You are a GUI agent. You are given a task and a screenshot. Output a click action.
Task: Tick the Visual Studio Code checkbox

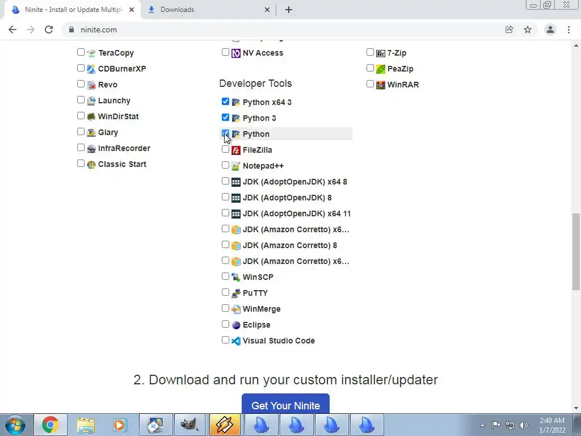coord(225,341)
